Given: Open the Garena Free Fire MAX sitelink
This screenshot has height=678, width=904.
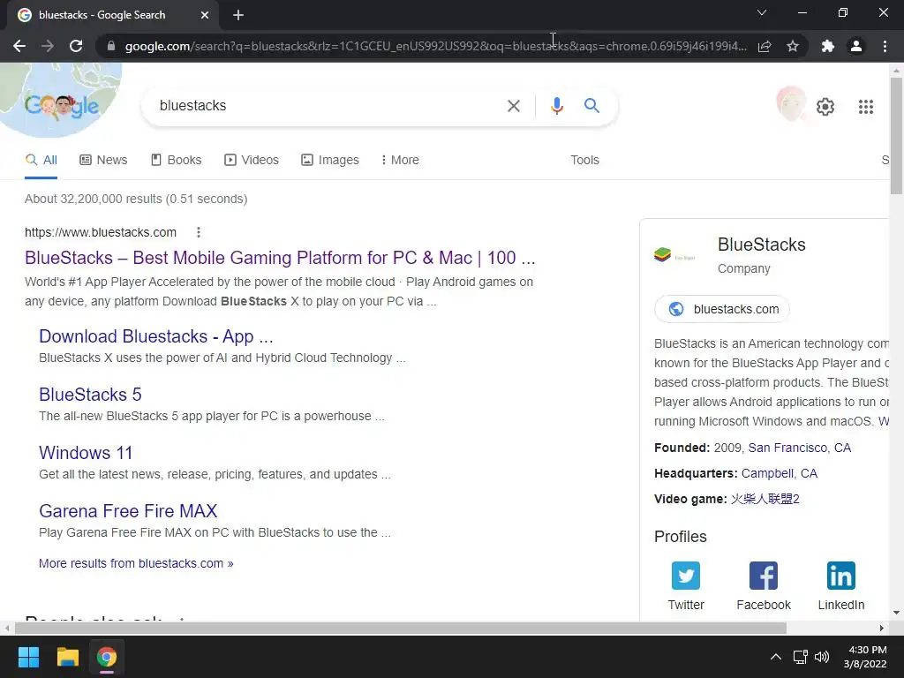Looking at the screenshot, I should [128, 511].
